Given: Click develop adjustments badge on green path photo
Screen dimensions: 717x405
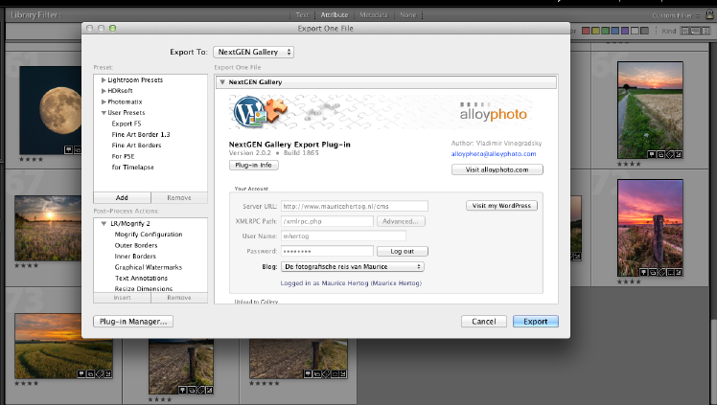Looking at the screenshot, I should click(679, 154).
